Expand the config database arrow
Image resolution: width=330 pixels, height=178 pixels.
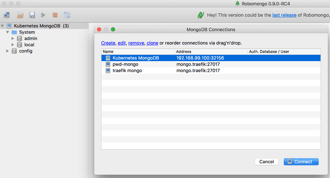(x=7, y=51)
